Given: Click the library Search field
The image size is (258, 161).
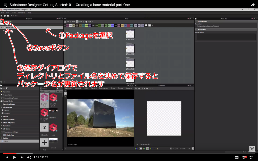Looking at the screenshot, I should point(49,88).
